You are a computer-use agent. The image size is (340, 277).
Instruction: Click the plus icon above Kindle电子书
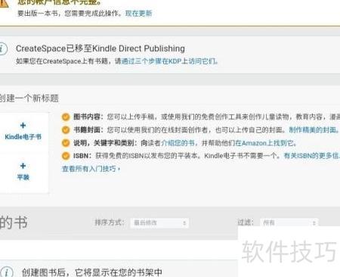pos(23,126)
